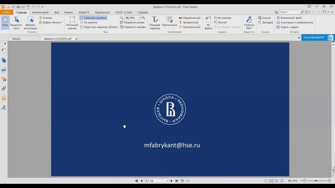Viewport: 335px width, 188px height.
Task: Open the page number dropdown arrow
Action: (167, 181)
